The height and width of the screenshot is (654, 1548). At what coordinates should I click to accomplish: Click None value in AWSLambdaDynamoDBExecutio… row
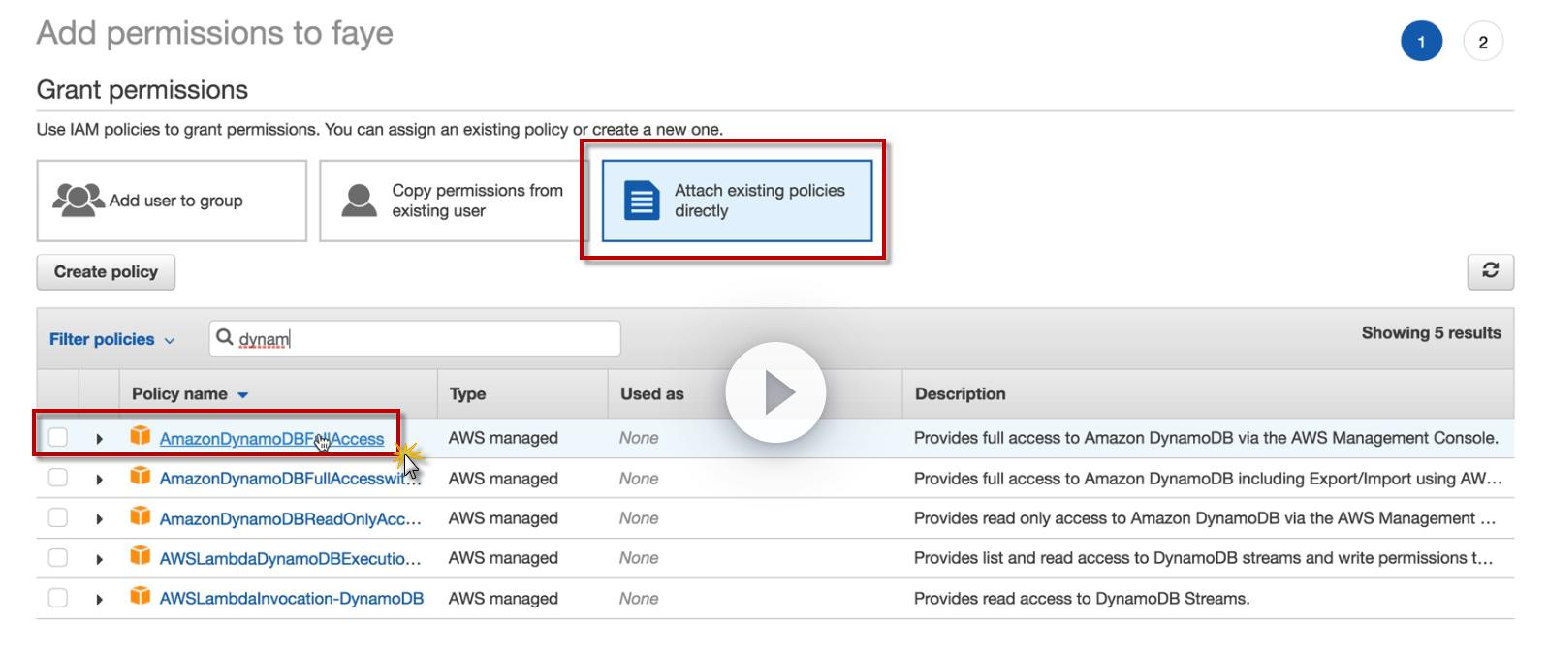(x=639, y=558)
